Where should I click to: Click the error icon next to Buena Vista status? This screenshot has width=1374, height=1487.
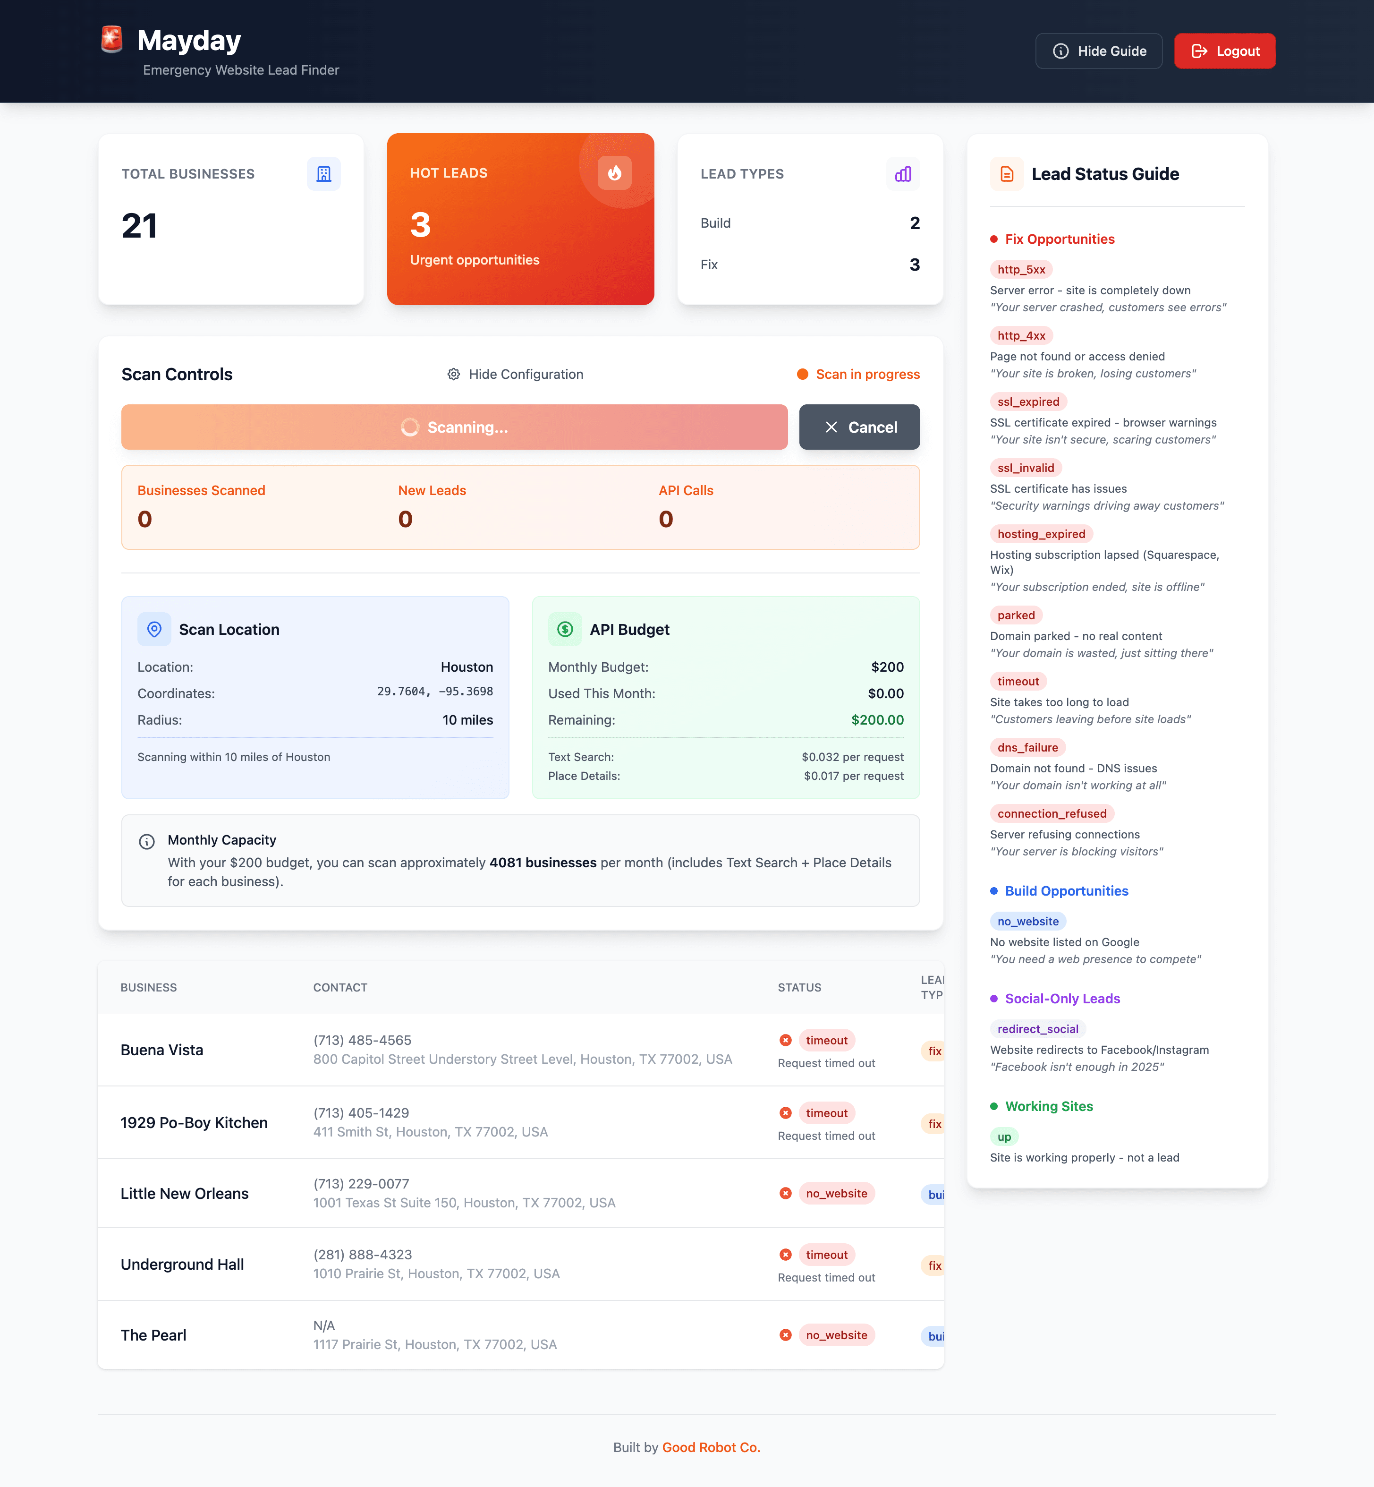coord(785,1040)
